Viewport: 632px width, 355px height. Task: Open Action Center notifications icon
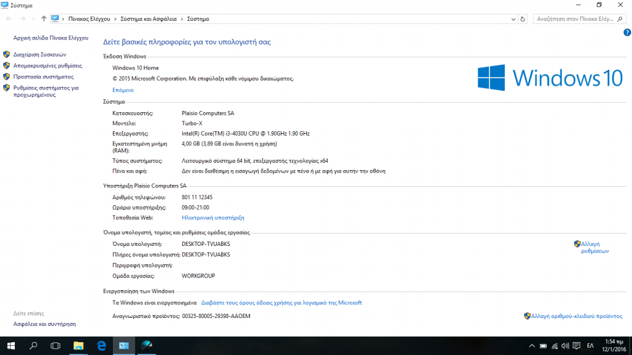[x=577, y=346]
